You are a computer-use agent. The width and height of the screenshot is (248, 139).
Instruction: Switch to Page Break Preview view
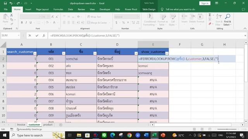click(210, 129)
